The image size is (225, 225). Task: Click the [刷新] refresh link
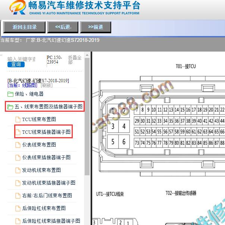pos(47,85)
